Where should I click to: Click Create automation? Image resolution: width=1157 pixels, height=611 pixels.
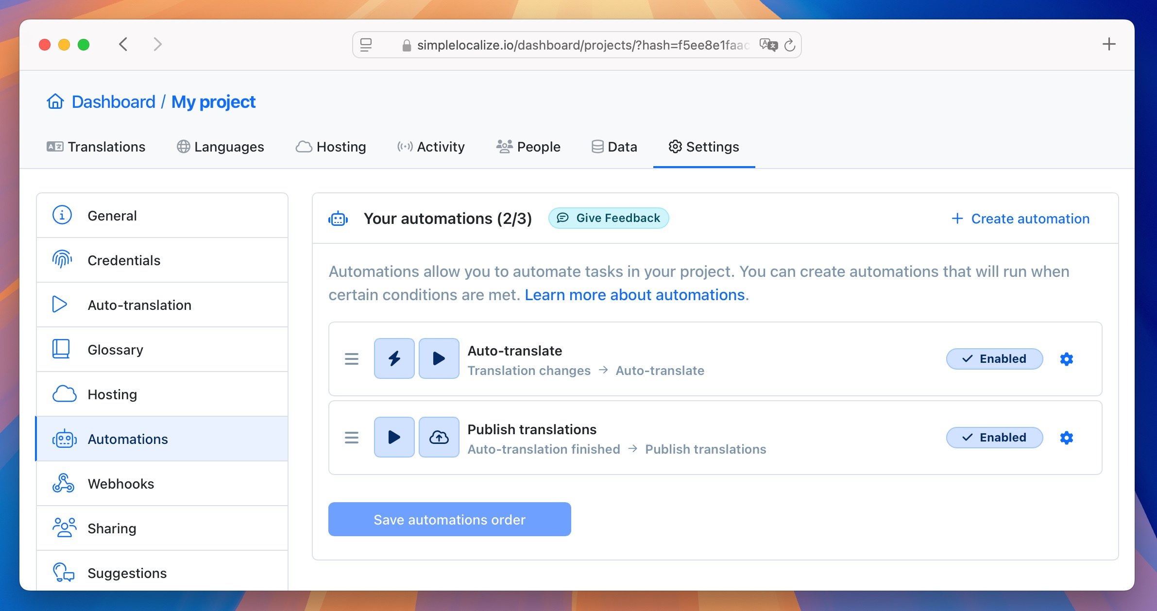click(x=1021, y=219)
